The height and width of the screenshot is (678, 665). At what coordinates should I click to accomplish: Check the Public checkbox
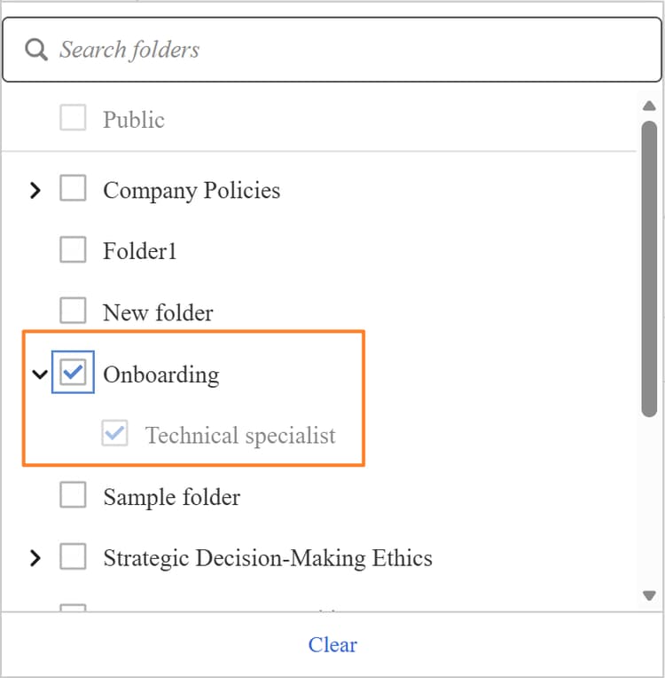[73, 118]
